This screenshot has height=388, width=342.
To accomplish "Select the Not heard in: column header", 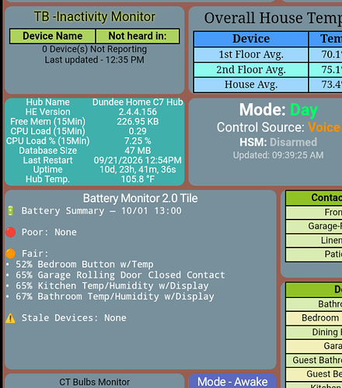I will (138, 36).
